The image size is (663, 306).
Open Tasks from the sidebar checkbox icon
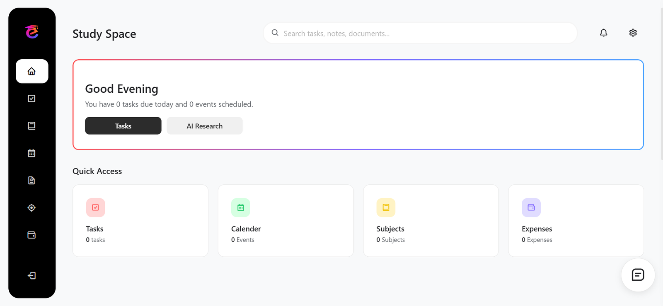[31, 99]
